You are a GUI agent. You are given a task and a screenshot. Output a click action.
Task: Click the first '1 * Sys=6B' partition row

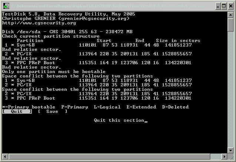98,45
